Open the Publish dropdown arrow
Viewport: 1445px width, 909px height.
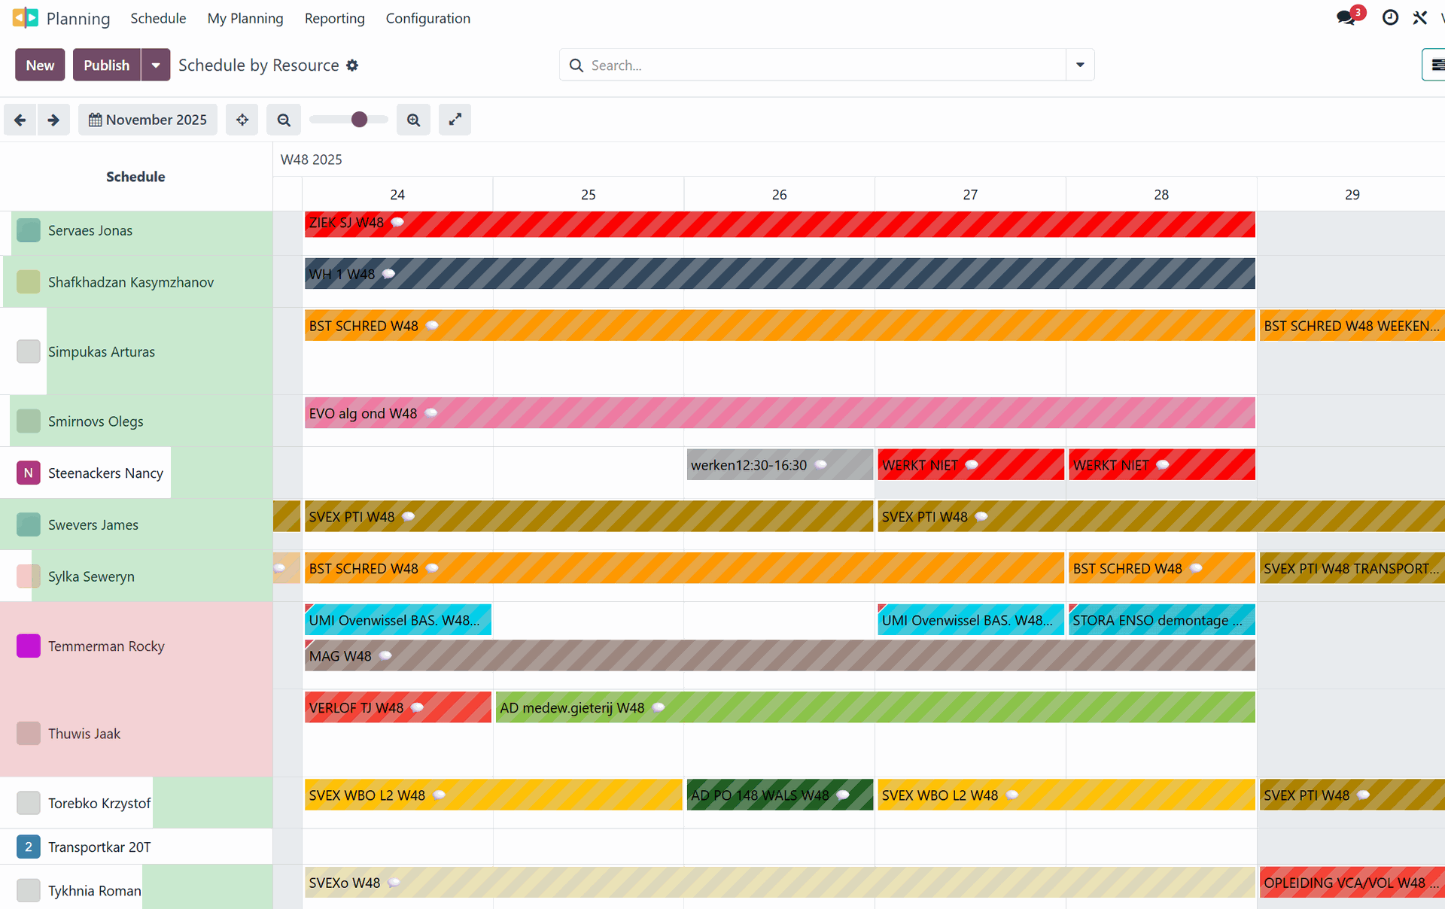tap(156, 65)
